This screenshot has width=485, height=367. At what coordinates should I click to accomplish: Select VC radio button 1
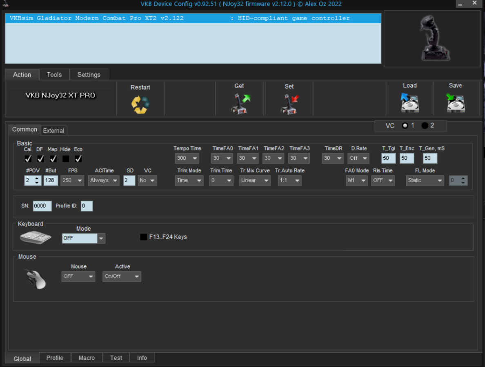(405, 126)
